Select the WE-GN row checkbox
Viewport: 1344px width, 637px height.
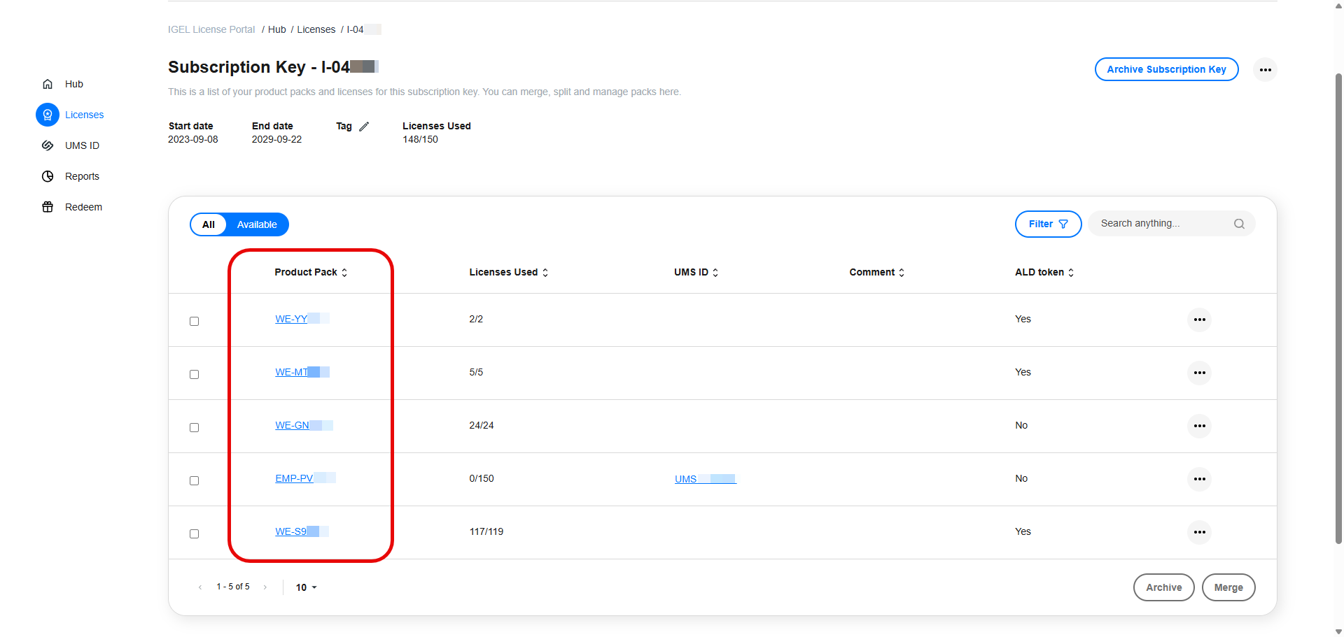(194, 427)
